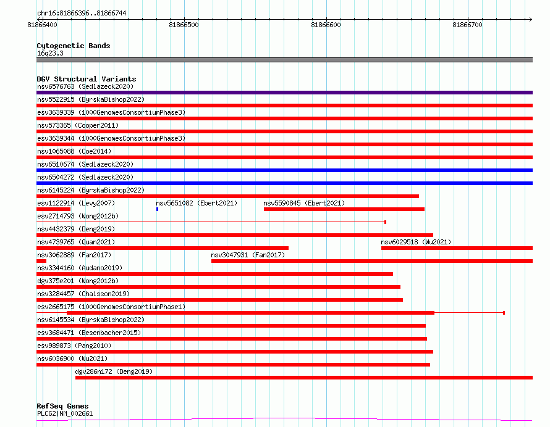This screenshot has height=427, width=550.
Task: Click the chr16:81866396..81866744 region label
Action: 82,14
